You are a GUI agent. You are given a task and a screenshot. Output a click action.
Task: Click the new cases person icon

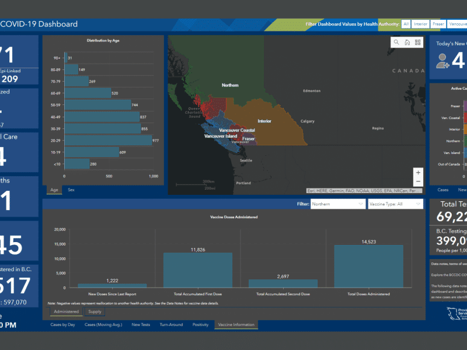tap(443, 61)
